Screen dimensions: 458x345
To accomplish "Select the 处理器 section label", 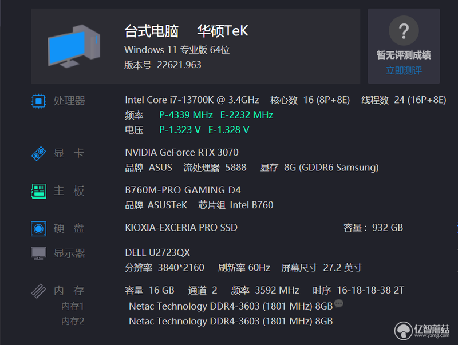I will tap(69, 101).
